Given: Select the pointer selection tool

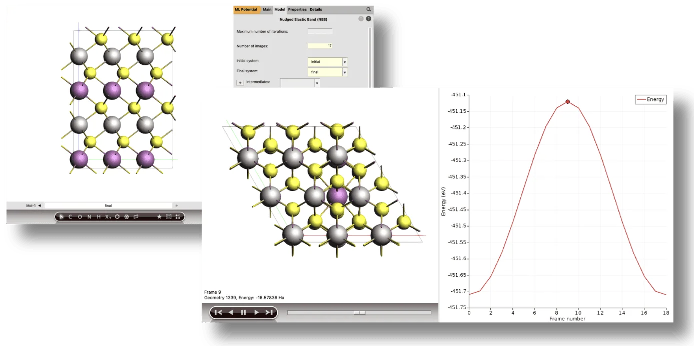Looking at the screenshot, I should coord(61,217).
